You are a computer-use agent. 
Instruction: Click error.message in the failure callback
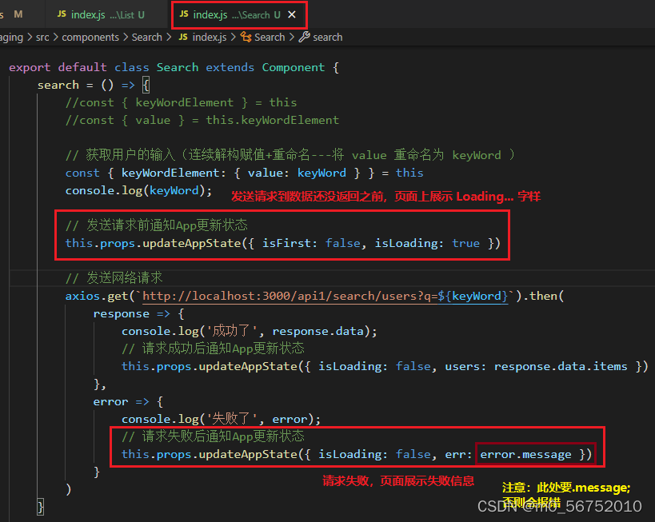pyautogui.click(x=525, y=454)
